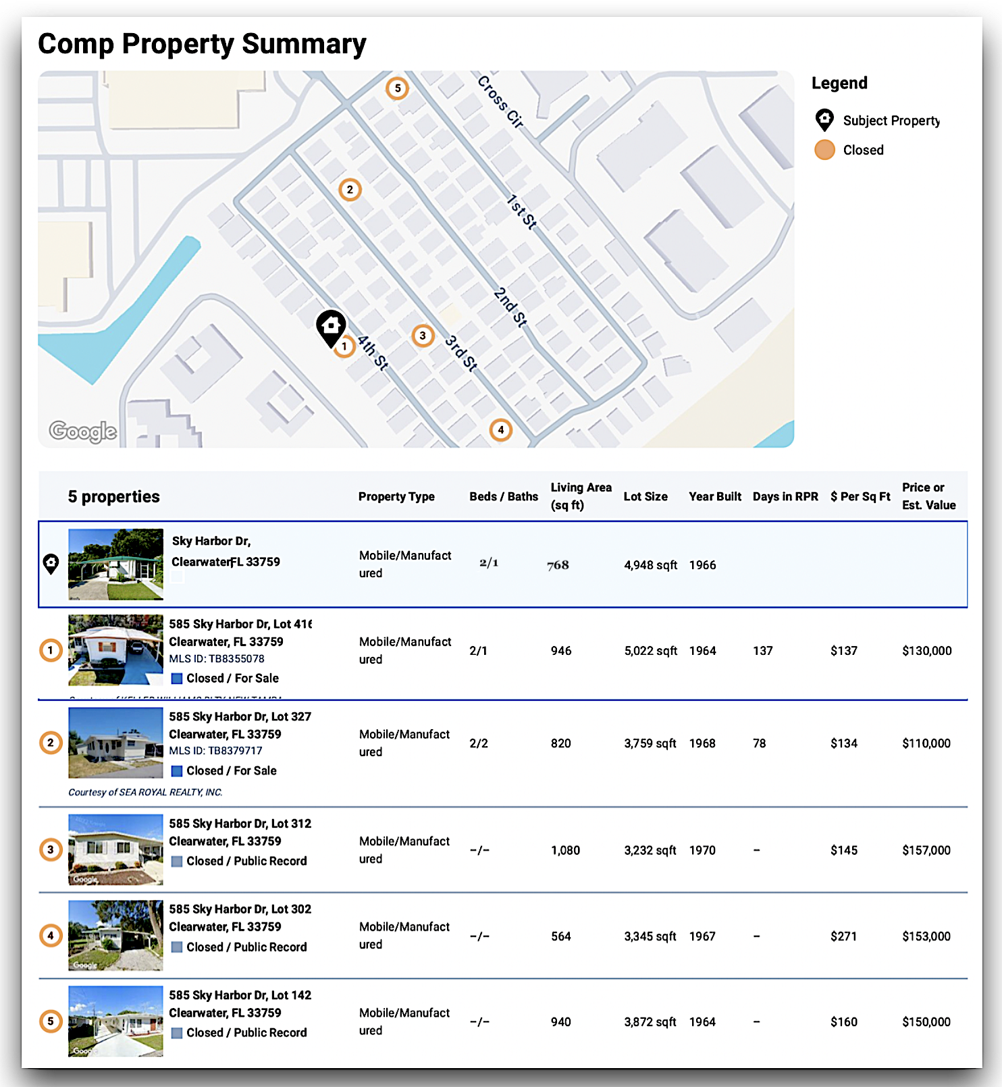Click the 1,080 living area value
This screenshot has height=1087, width=1002.
(566, 851)
